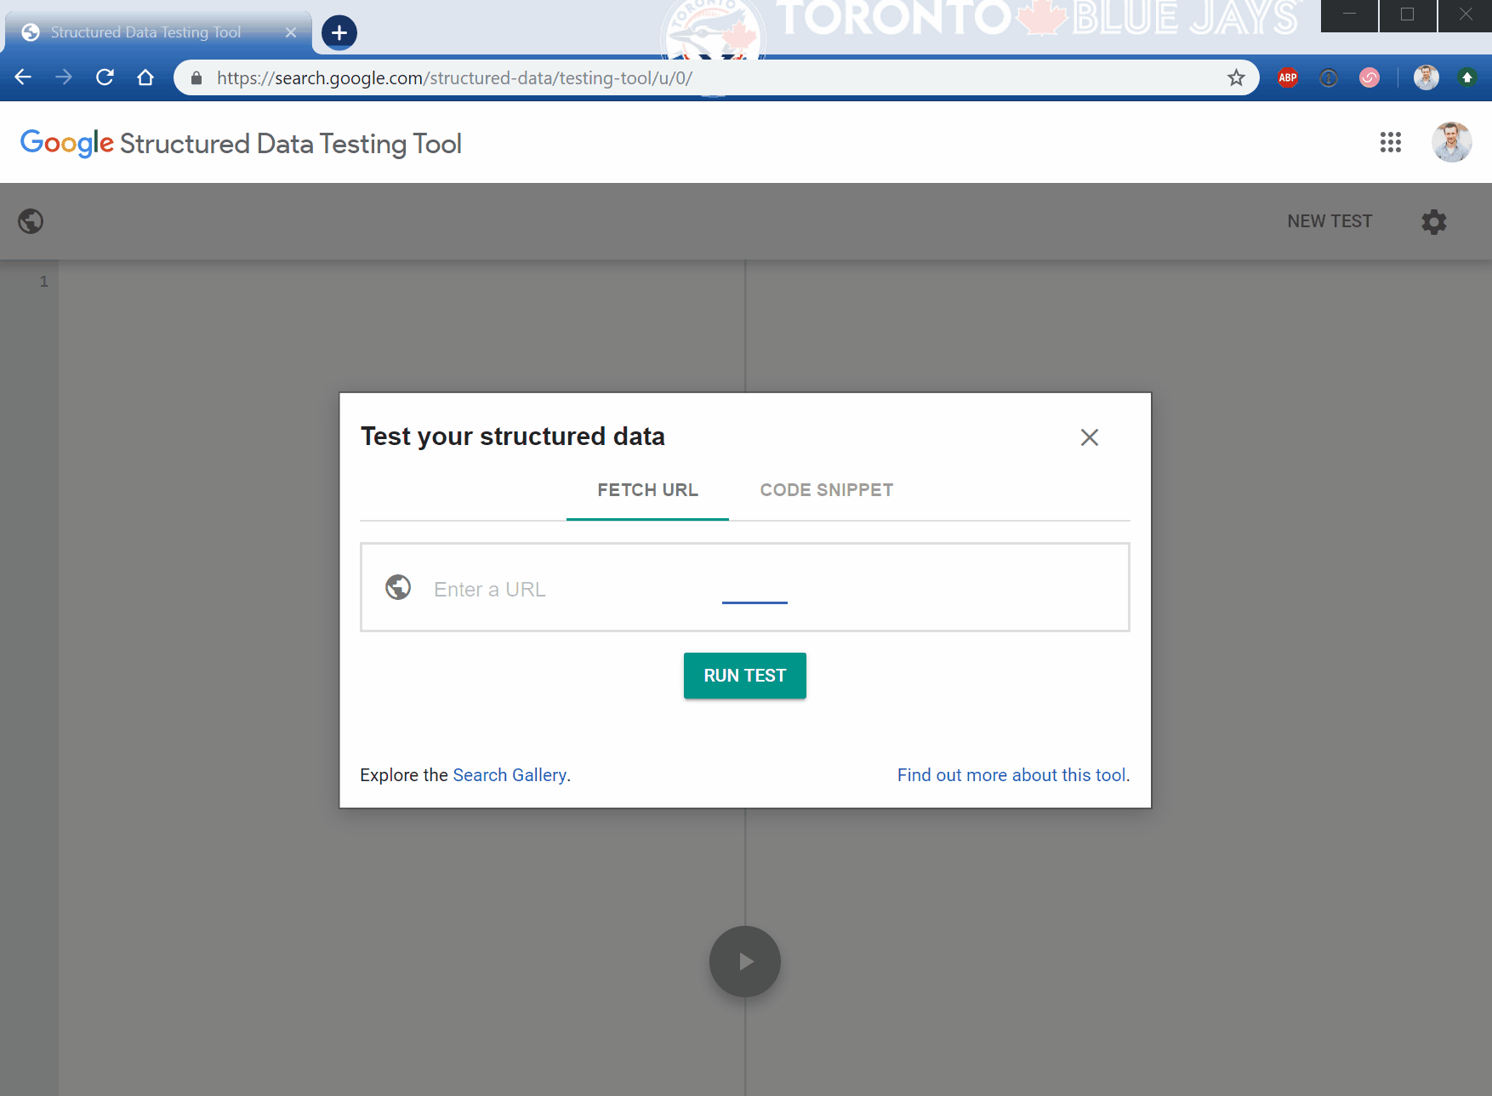Click the NEW TEST button

click(x=1330, y=221)
